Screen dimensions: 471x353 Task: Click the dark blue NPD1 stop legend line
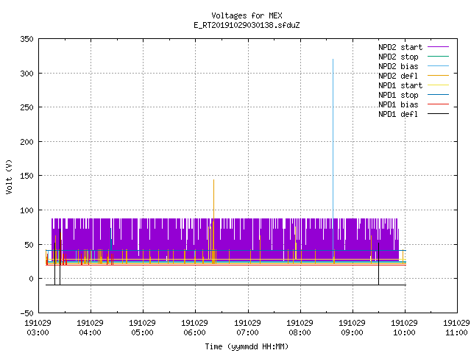(438, 95)
